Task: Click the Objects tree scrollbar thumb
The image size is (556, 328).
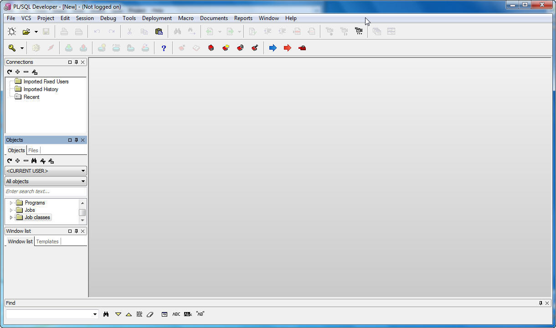Action: (82, 212)
